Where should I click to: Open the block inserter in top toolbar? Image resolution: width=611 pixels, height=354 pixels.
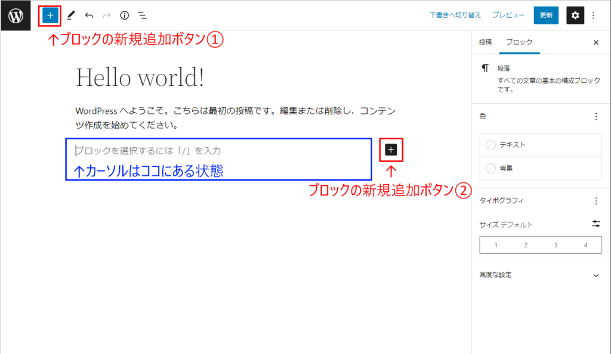(x=50, y=15)
